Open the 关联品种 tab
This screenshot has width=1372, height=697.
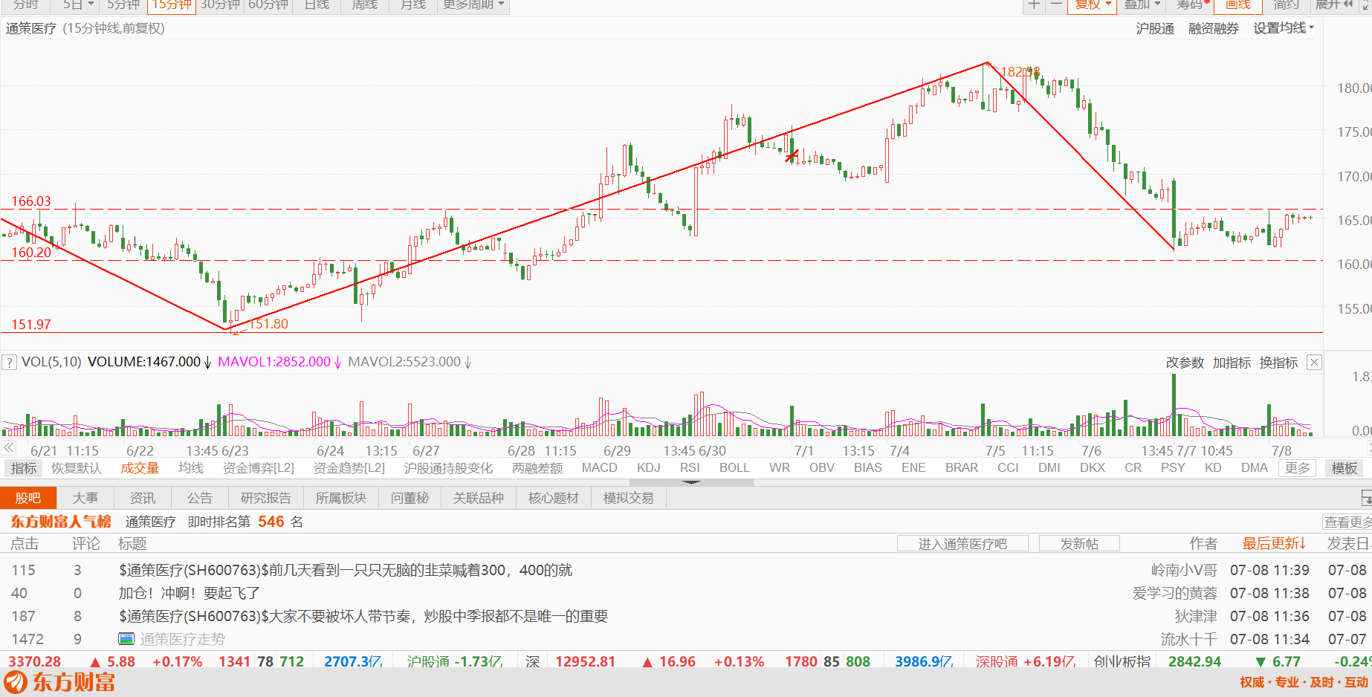tap(479, 499)
